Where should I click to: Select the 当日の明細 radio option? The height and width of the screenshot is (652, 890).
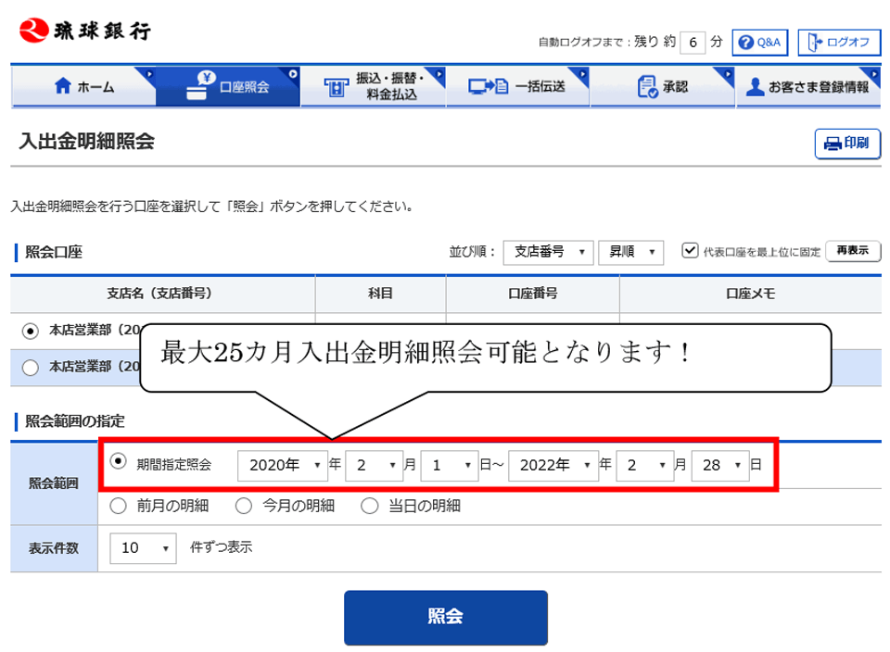pos(370,506)
